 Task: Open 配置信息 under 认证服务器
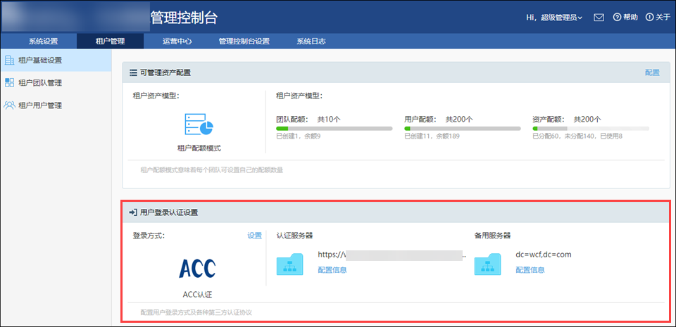coord(332,269)
